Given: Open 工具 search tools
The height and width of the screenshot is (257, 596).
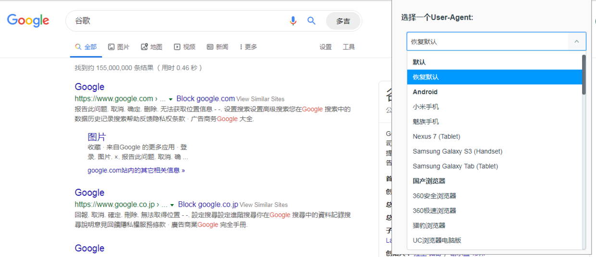Looking at the screenshot, I should click(x=349, y=47).
